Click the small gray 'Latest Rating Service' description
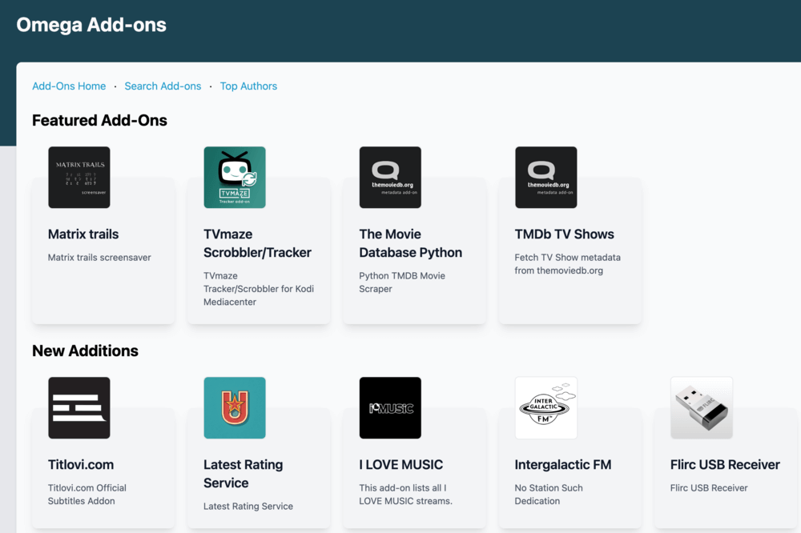Image resolution: width=801 pixels, height=533 pixels. pyautogui.click(x=248, y=507)
